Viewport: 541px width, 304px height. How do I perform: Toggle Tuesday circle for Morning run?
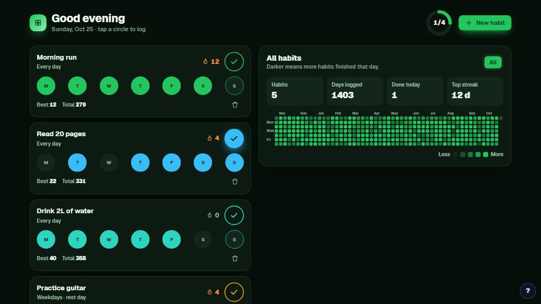[x=77, y=86]
